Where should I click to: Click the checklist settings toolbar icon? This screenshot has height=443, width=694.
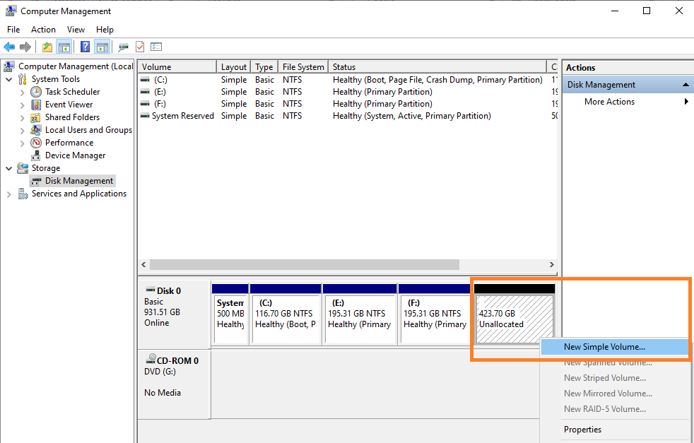[156, 47]
